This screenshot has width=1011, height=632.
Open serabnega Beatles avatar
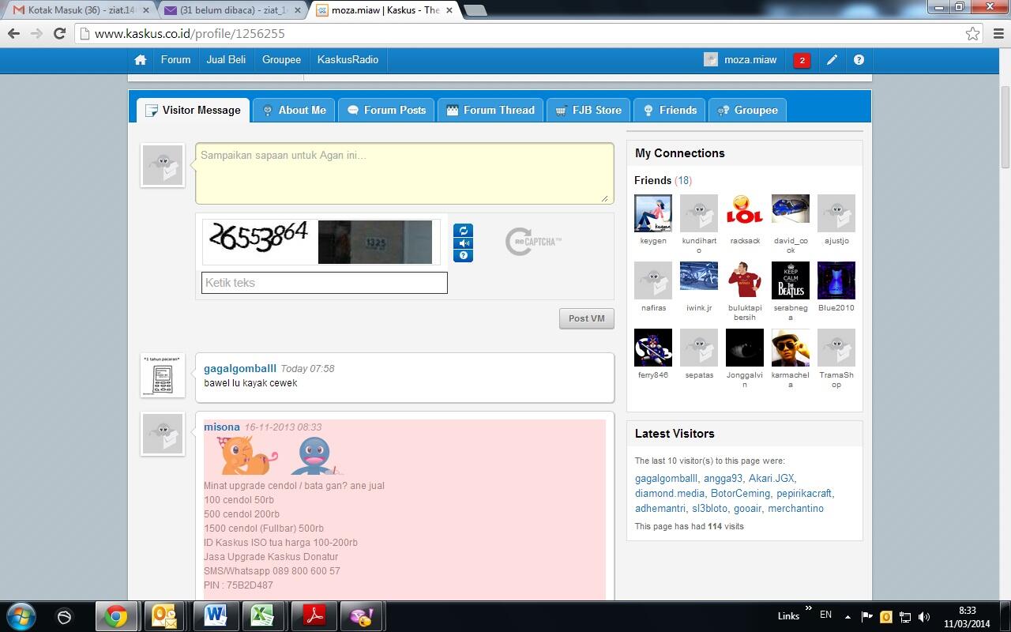pyautogui.click(x=791, y=280)
